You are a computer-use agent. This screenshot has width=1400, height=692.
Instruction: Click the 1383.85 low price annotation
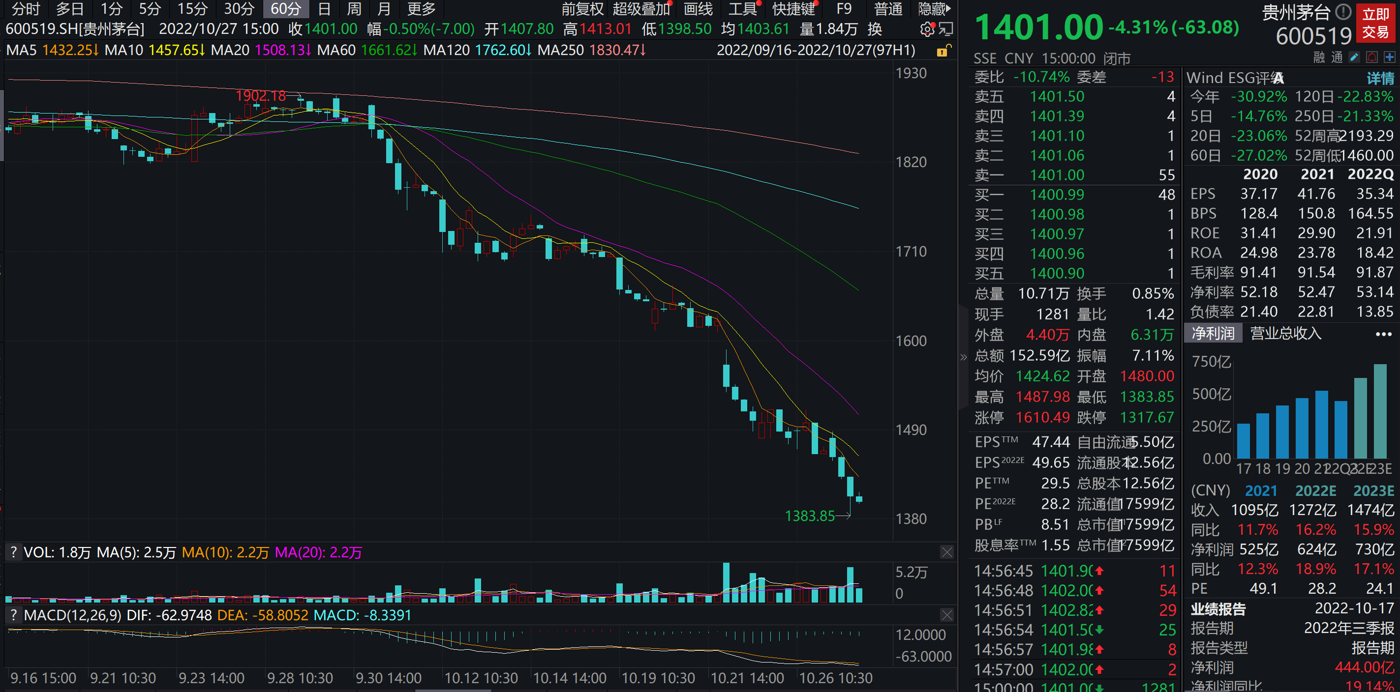pos(810,516)
